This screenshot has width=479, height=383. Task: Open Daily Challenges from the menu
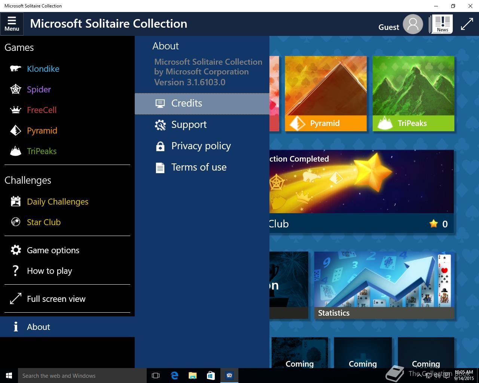(67, 202)
